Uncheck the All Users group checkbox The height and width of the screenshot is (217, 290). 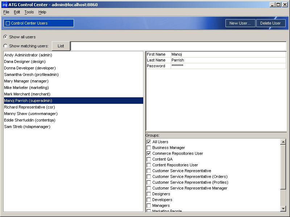149,142
